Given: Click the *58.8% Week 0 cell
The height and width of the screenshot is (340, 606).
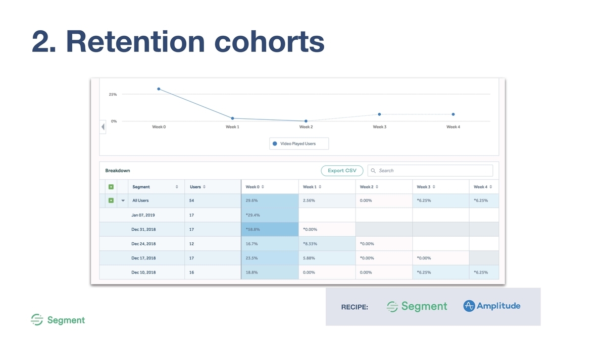Looking at the screenshot, I should [x=270, y=229].
